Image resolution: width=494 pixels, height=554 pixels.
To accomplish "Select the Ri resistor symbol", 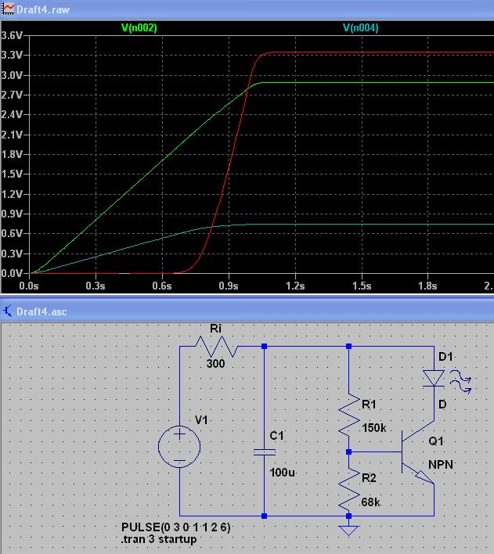I will (x=216, y=346).
